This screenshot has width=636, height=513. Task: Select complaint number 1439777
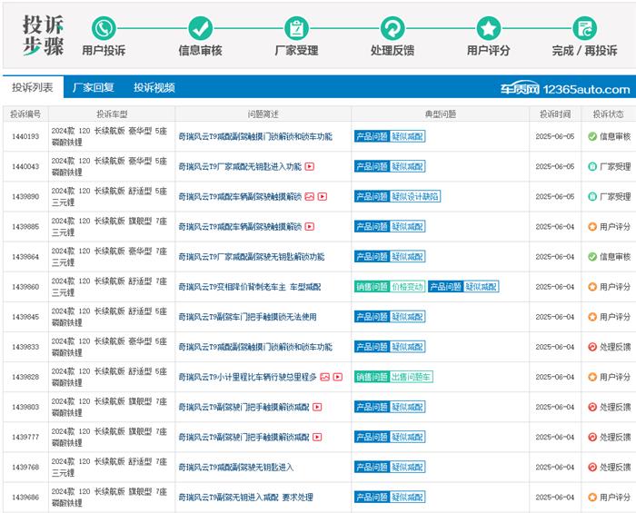tap(25, 437)
